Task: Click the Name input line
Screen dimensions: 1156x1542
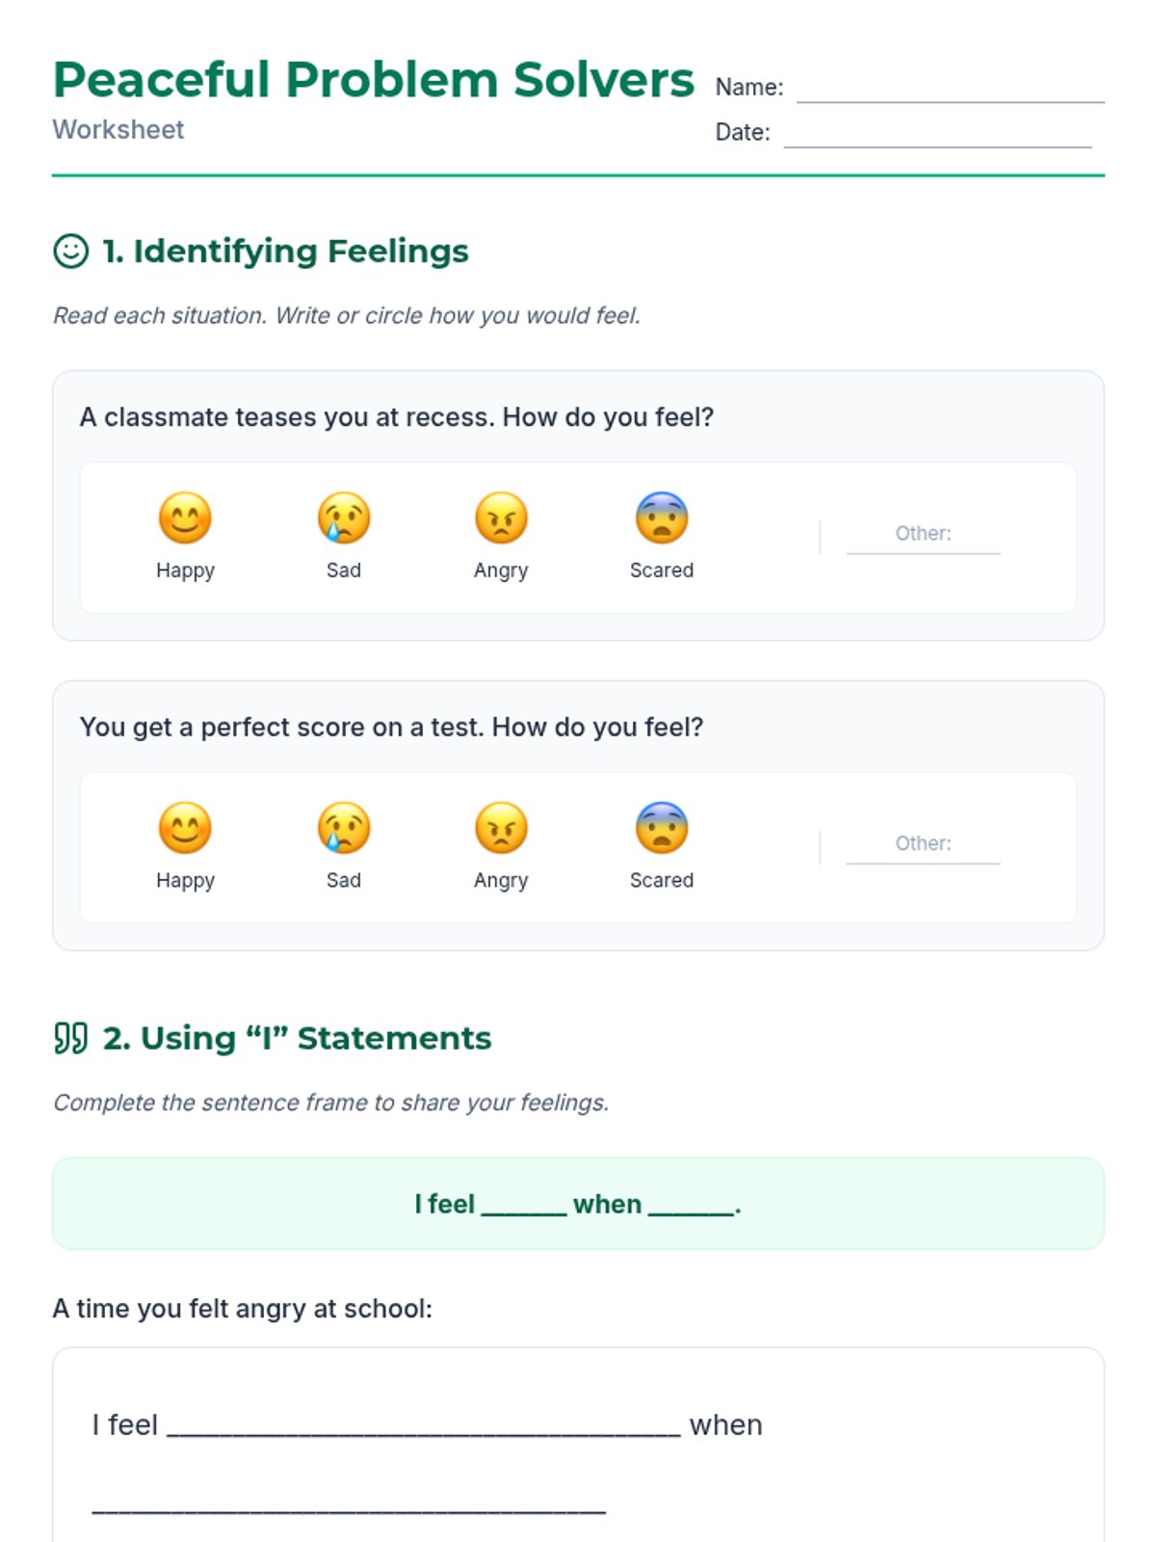Action: [x=950, y=90]
